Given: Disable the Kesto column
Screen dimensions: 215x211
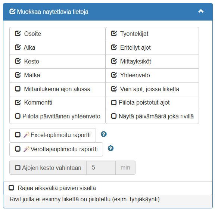Looking at the screenshot, I should pyautogui.click(x=18, y=61).
